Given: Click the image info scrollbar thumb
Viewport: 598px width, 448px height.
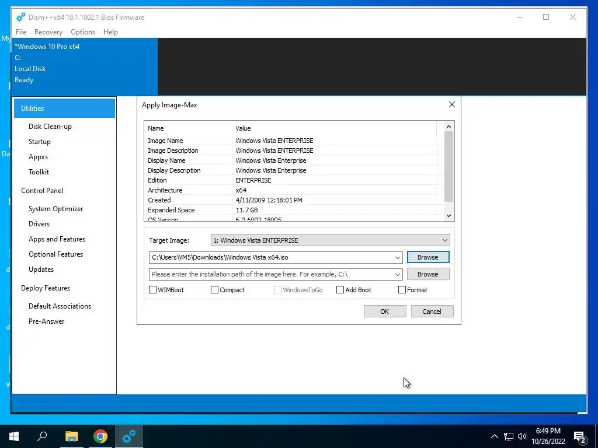Looking at the screenshot, I should tap(448, 166).
